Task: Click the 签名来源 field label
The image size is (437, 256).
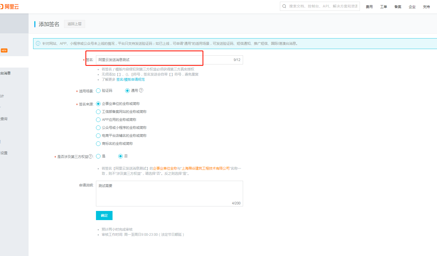Action: (x=86, y=104)
